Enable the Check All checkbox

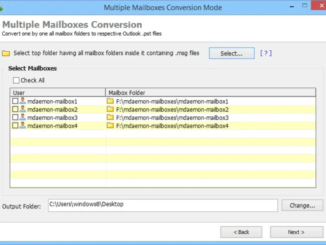16,80
